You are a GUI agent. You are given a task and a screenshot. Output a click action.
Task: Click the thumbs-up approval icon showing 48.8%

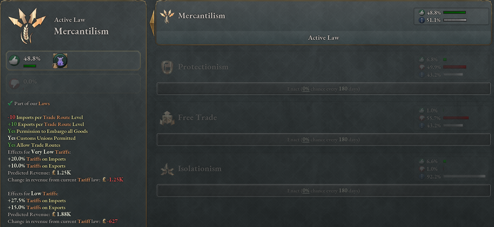[x=14, y=59]
